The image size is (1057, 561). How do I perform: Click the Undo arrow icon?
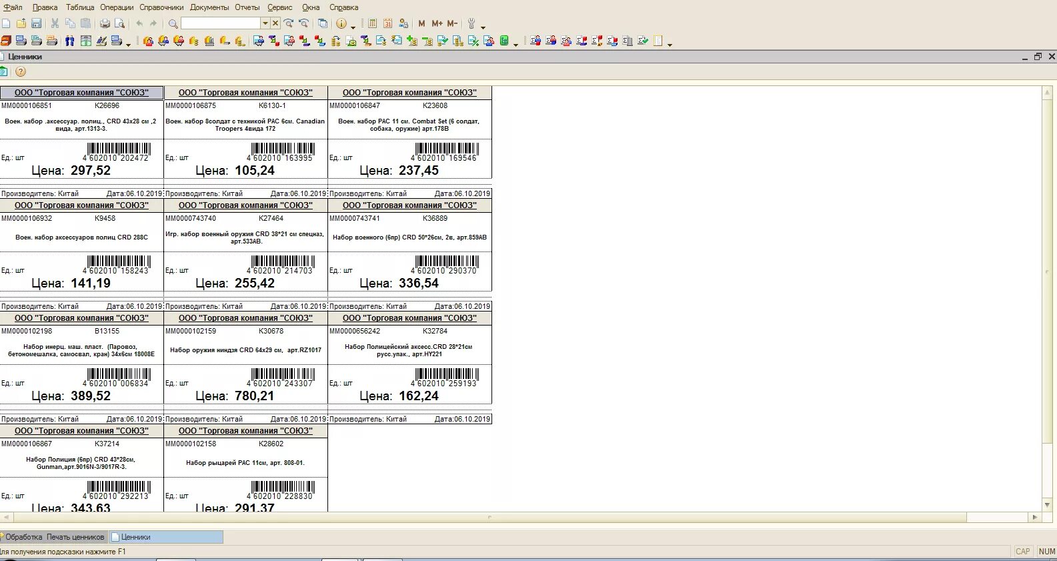[139, 23]
